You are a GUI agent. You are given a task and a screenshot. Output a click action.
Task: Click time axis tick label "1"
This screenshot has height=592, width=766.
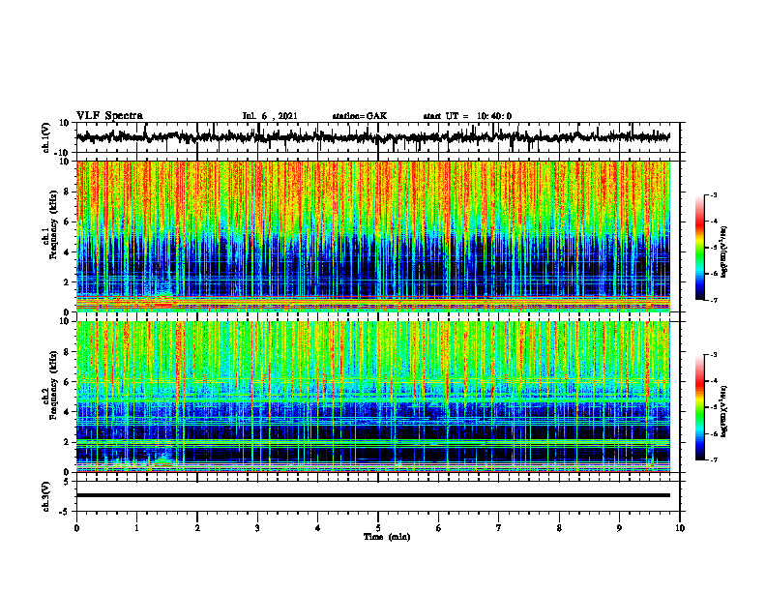(x=136, y=528)
